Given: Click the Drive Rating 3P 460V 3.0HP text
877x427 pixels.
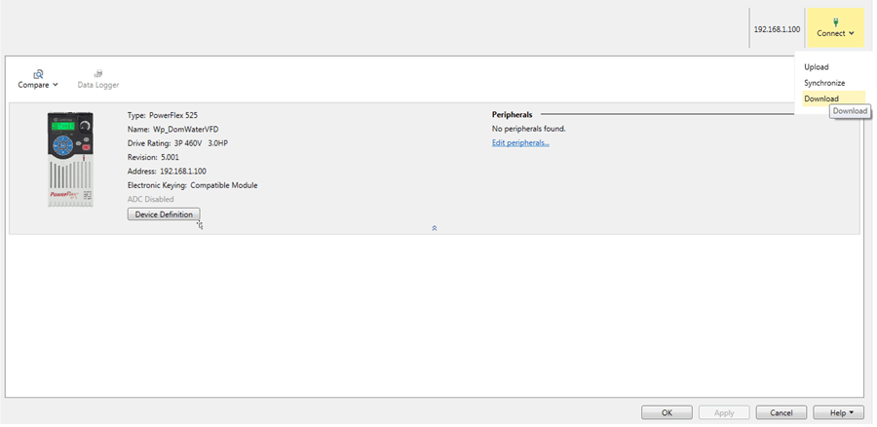Looking at the screenshot, I should coord(177,143).
